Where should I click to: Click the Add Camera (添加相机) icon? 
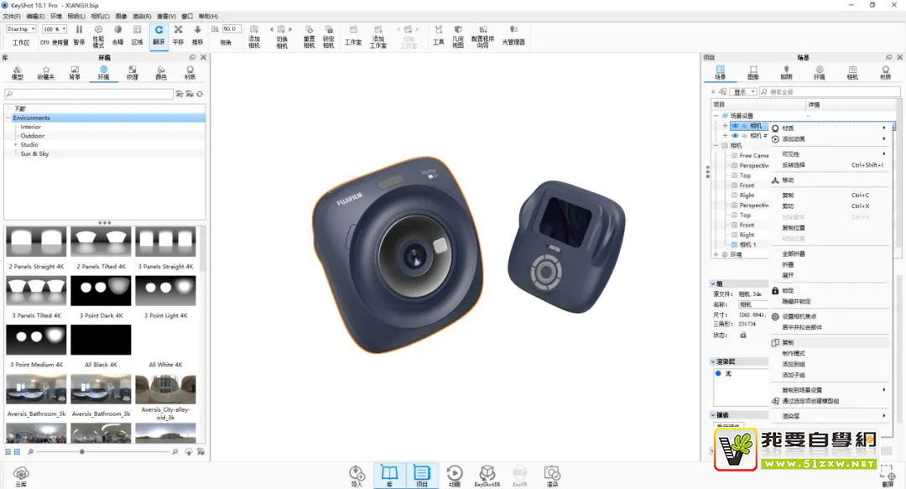click(254, 34)
